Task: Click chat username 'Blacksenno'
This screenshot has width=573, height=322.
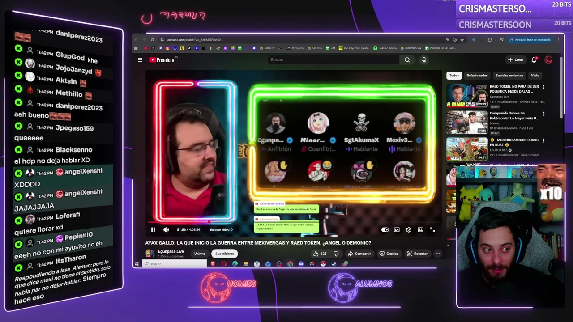Action: (x=74, y=150)
